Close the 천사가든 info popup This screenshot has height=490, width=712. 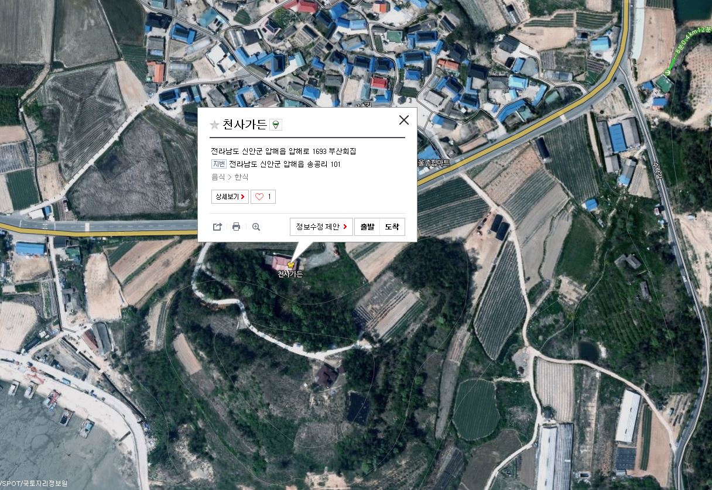click(404, 120)
